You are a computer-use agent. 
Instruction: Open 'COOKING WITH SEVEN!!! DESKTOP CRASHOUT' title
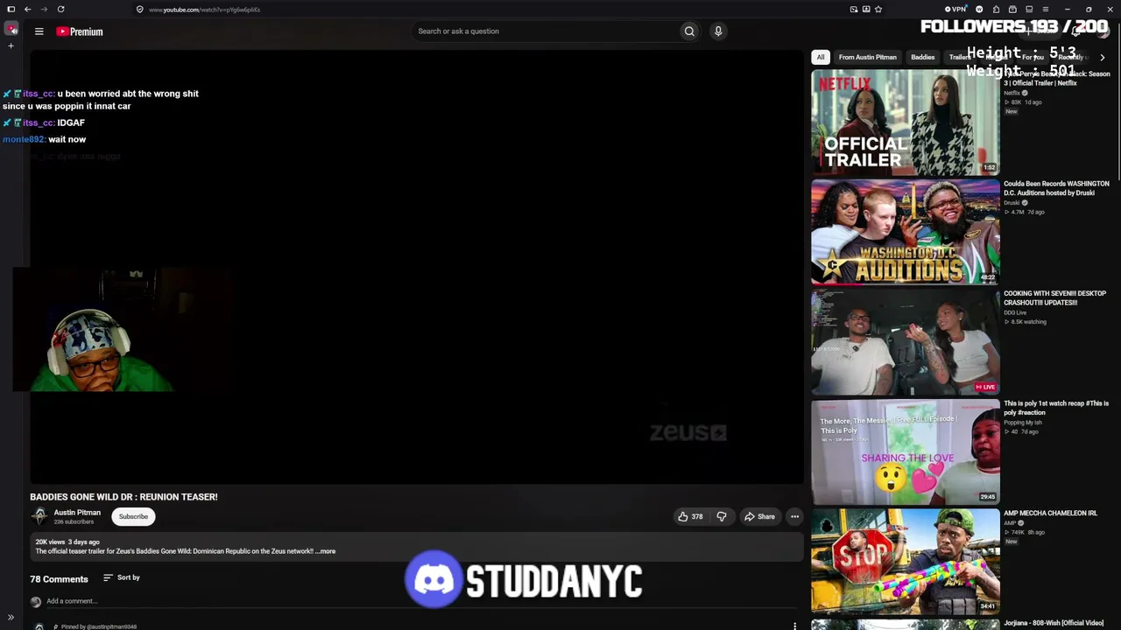coord(1054,298)
